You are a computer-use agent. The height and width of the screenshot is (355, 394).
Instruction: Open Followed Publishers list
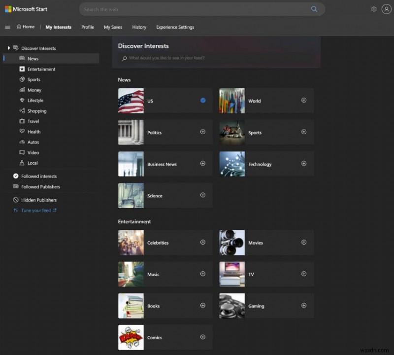40,187
